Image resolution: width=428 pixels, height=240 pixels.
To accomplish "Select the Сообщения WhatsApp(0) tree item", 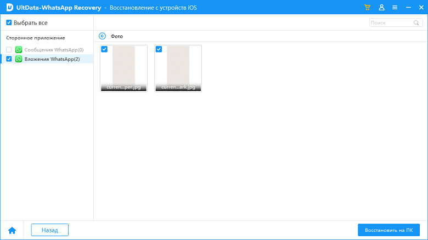I will tap(54, 50).
